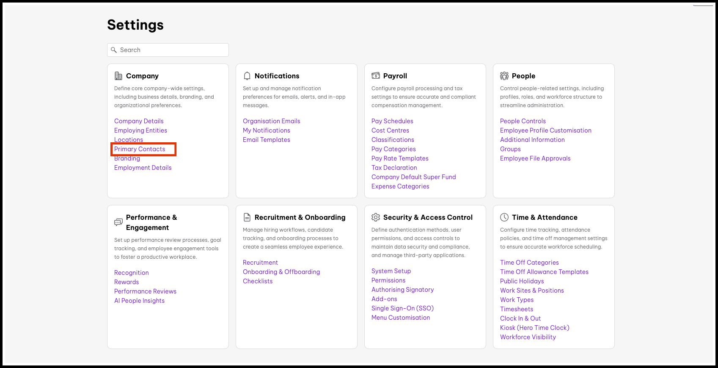Open the Company Details link
This screenshot has width=718, height=368.
(139, 121)
